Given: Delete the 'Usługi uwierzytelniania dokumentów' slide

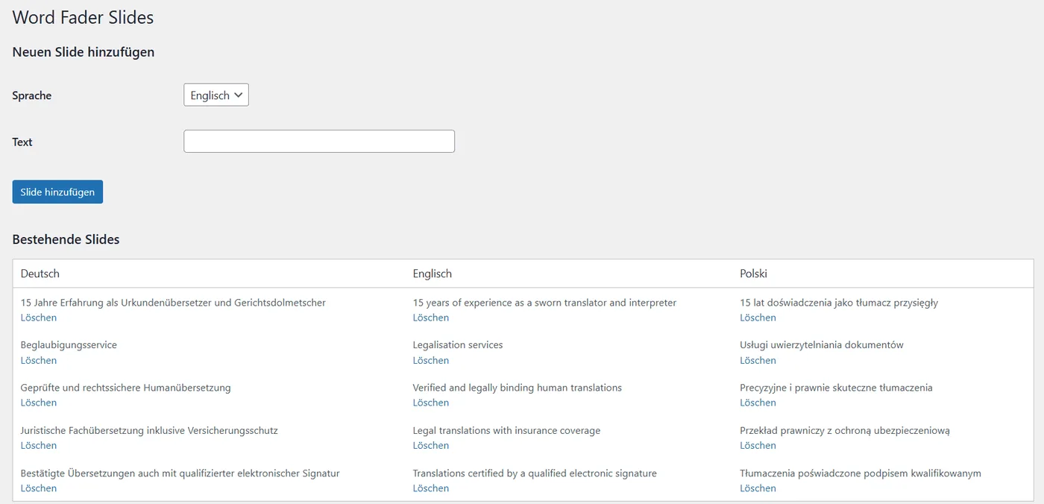Looking at the screenshot, I should tap(758, 360).
